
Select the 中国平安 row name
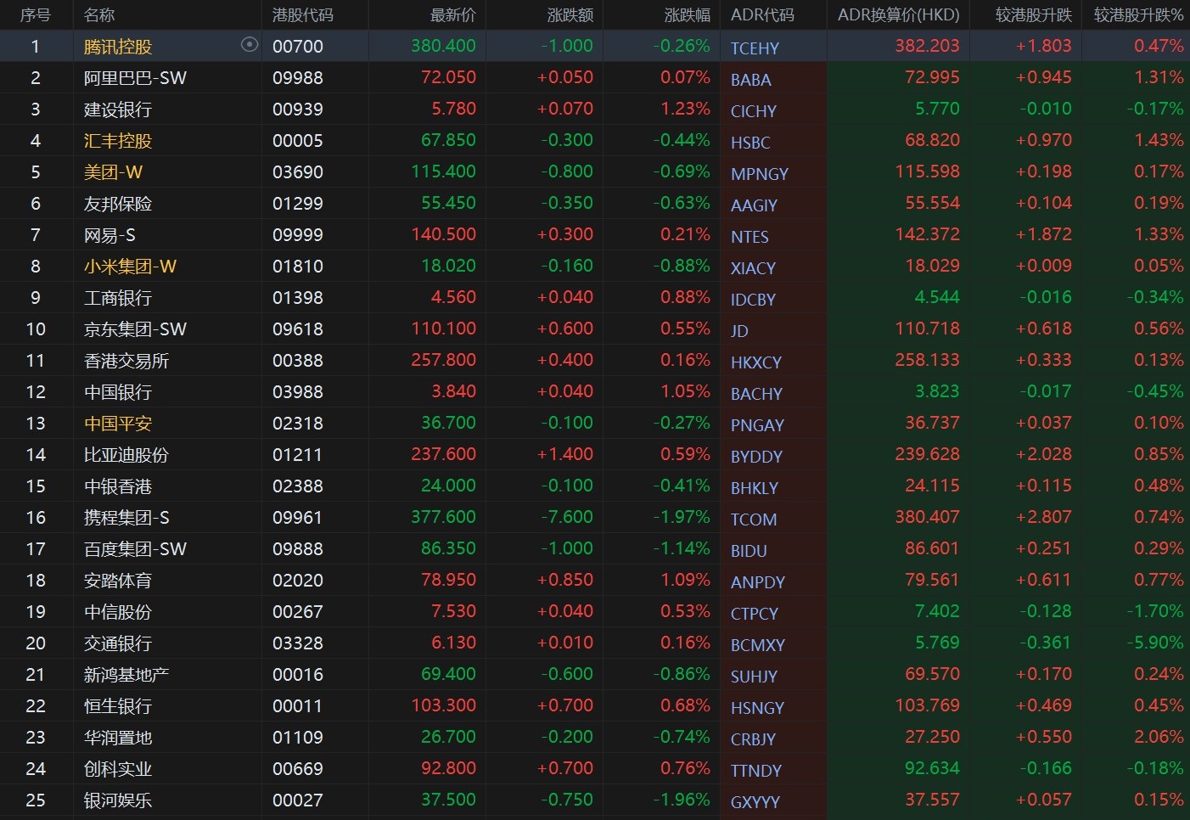(118, 424)
